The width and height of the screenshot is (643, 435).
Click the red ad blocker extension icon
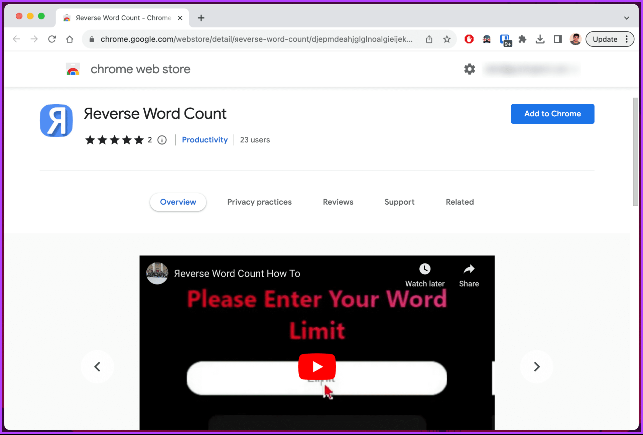(469, 39)
